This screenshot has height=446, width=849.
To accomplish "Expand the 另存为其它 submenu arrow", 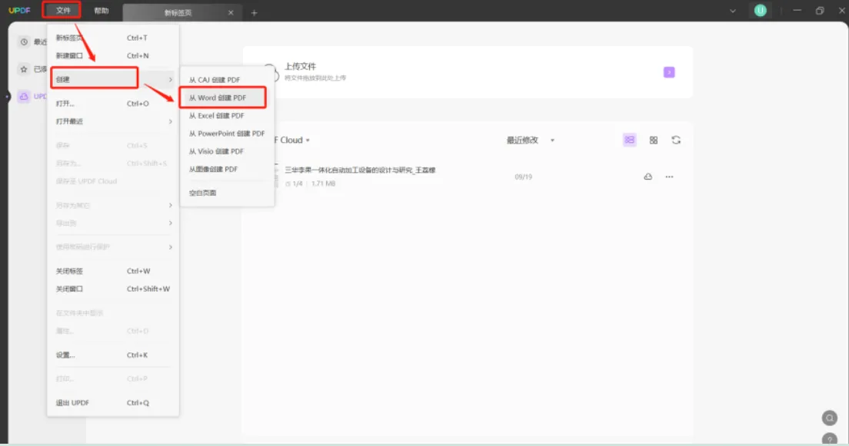I will point(170,206).
